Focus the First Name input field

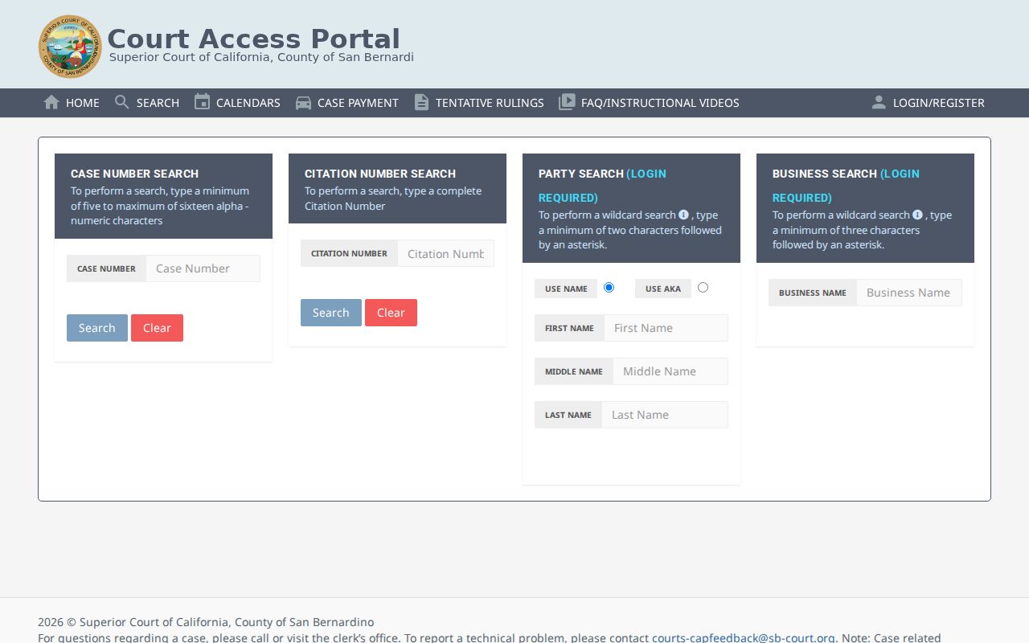[x=666, y=328]
